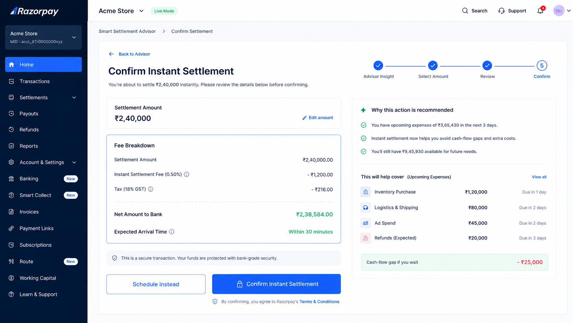Click the Cash-flow gap if you wait banner

[x=454, y=262]
